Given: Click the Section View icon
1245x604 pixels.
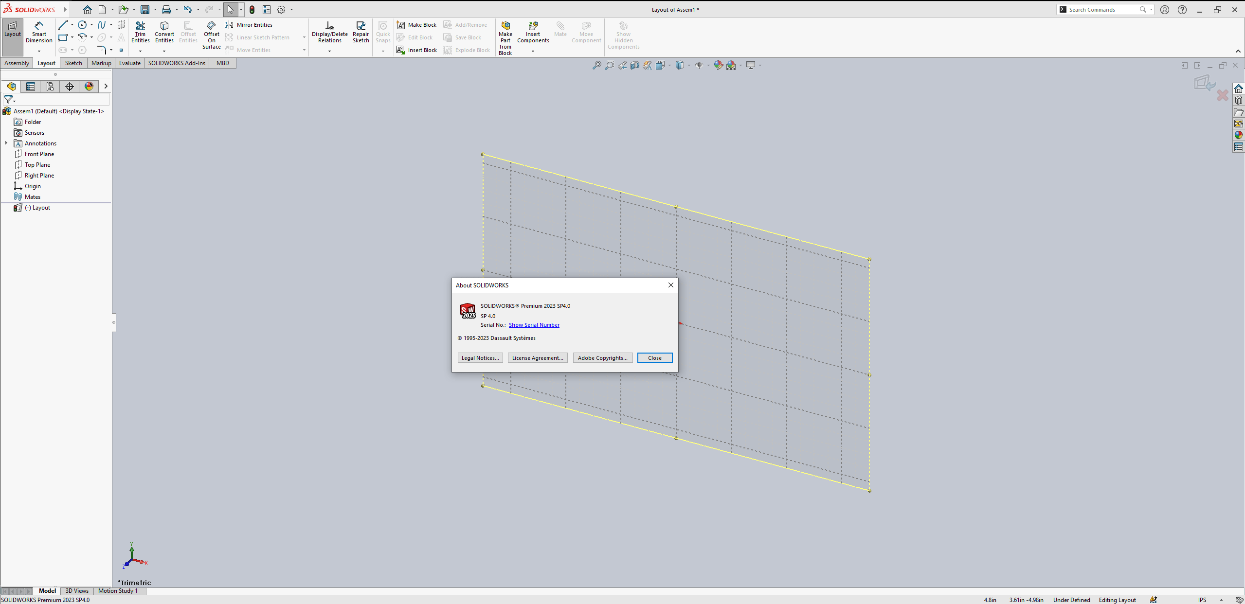Looking at the screenshot, I should [x=634, y=65].
